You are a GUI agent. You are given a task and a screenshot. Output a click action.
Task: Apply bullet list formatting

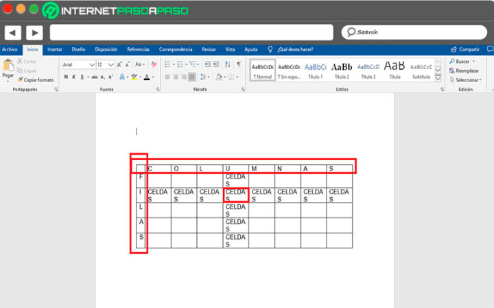click(168, 64)
